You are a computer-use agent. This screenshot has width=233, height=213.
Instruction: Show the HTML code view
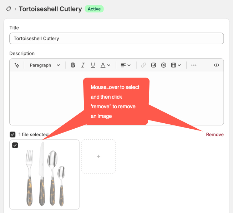pos(217,65)
